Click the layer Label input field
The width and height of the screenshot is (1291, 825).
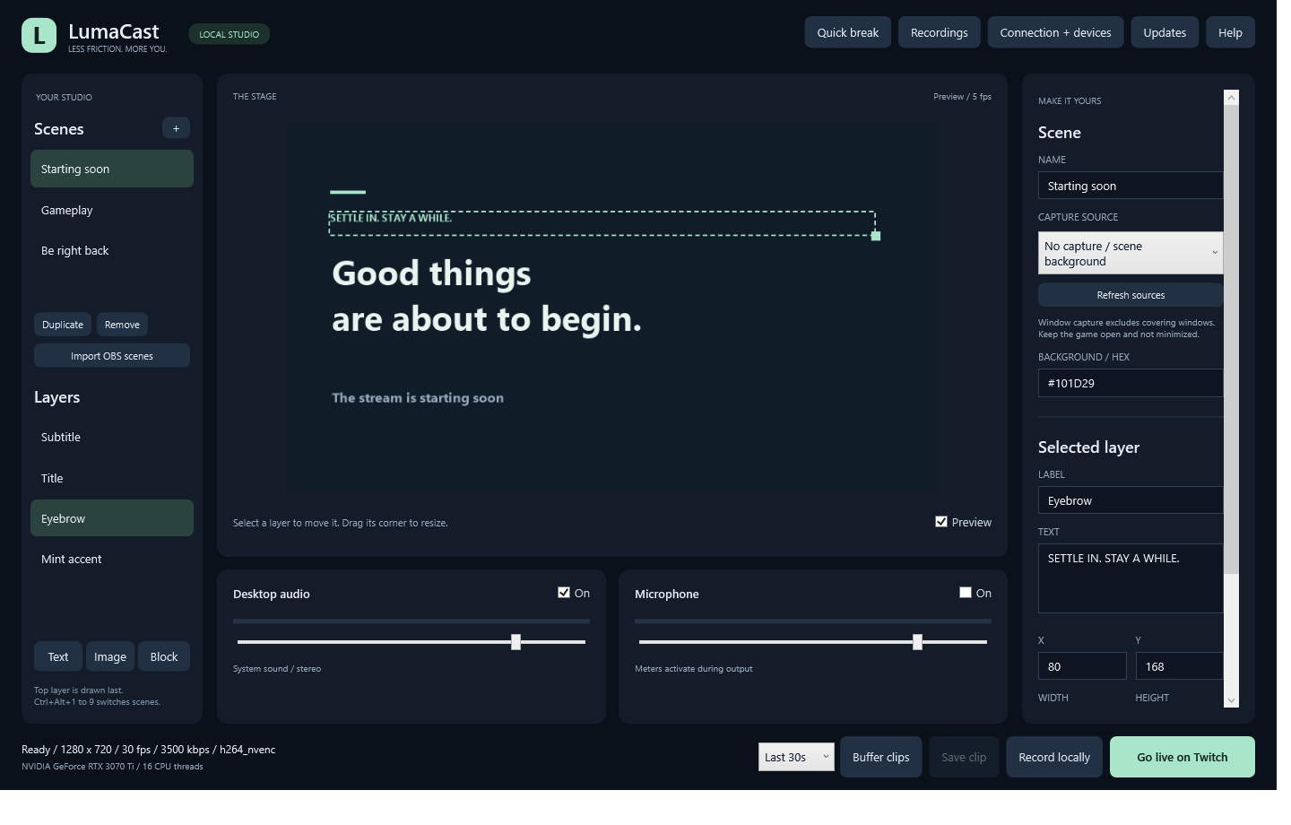[1131, 500]
